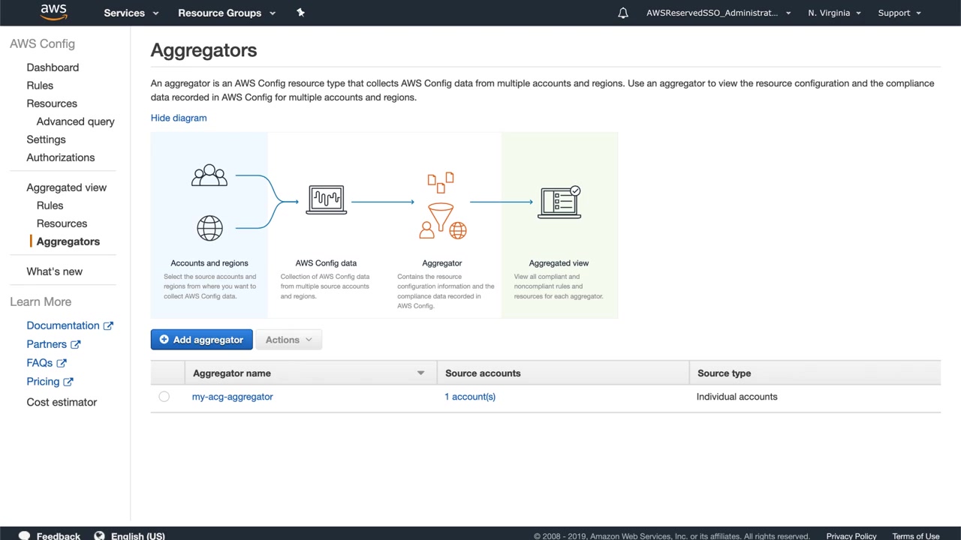Viewport: 961px width, 540px height.
Task: Open the N. Virginia region selector
Action: 834,13
